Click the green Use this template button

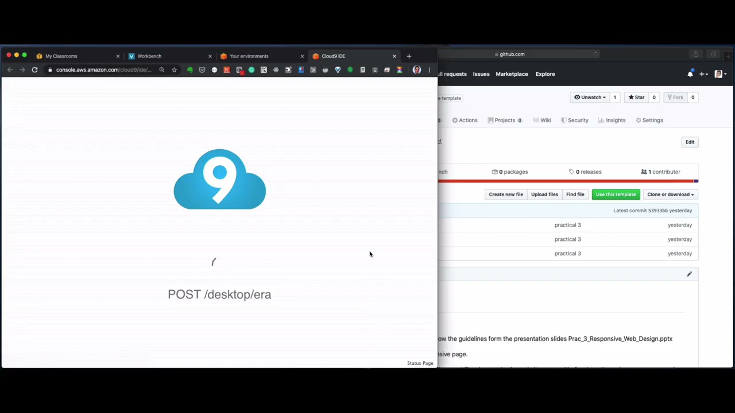point(616,194)
